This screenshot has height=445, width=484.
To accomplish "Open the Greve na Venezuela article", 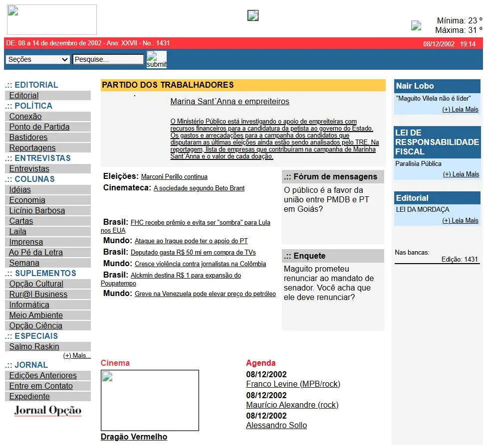I will (205, 294).
